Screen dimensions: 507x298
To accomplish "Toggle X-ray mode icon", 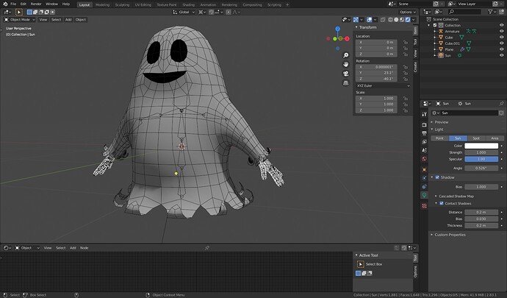I will 383,20.
